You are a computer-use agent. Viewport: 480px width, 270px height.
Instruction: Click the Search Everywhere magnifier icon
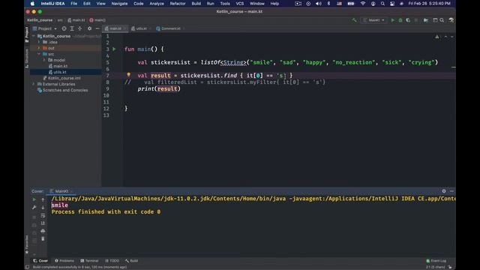coord(442,20)
